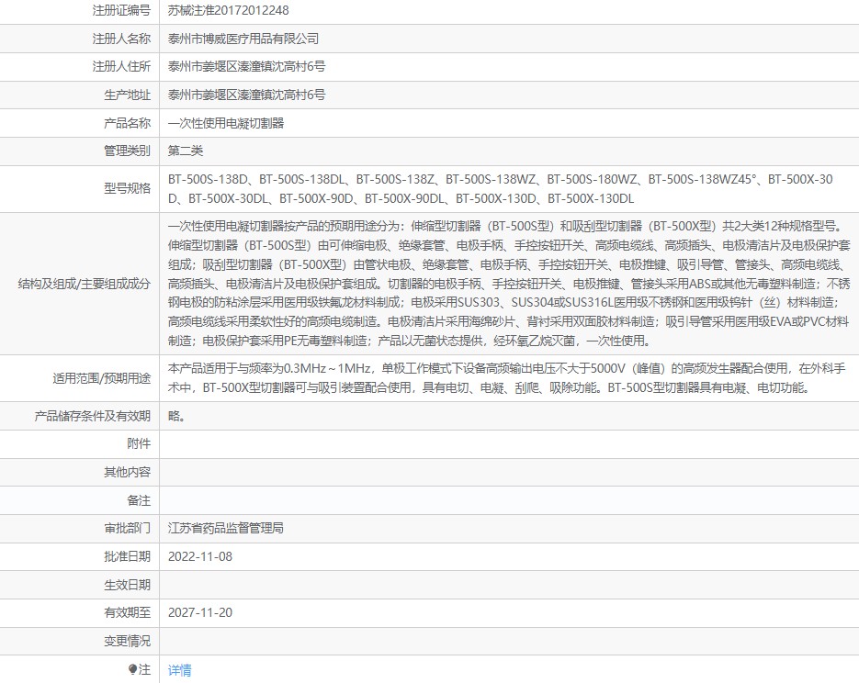Click the 管理类别 value 第二类
The image size is (859, 683).
point(186,151)
